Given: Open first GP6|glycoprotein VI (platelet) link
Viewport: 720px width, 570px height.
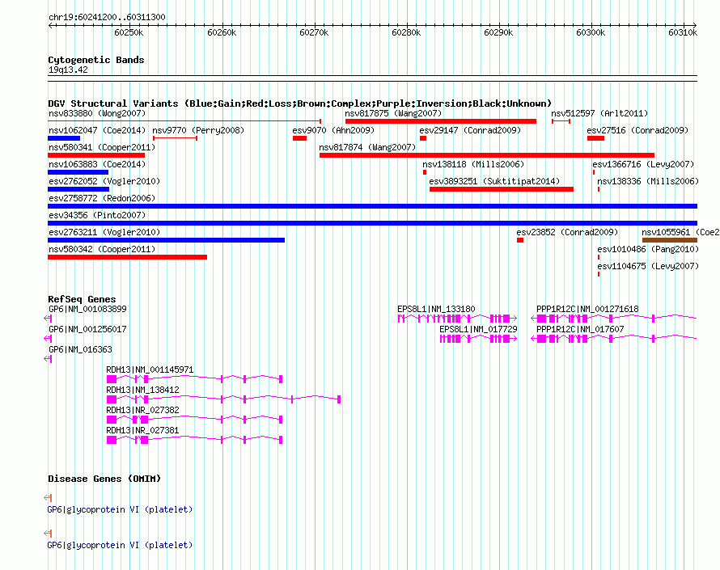Looking at the screenshot, I should 120,510.
